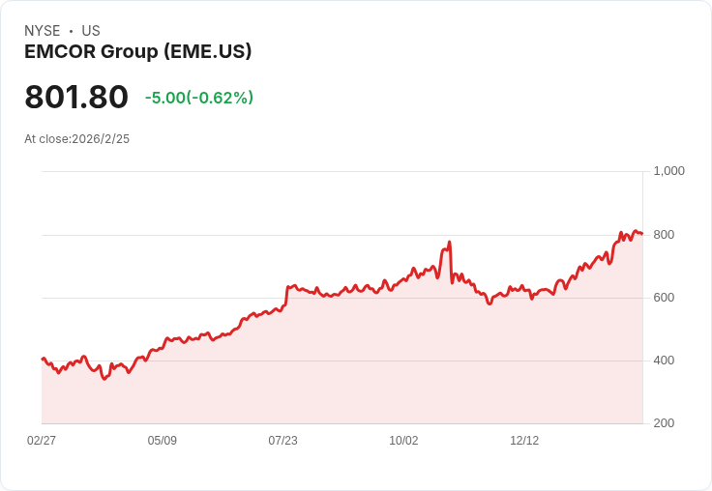
Task: Click the steep price jump near 07/23
Action: [286, 296]
